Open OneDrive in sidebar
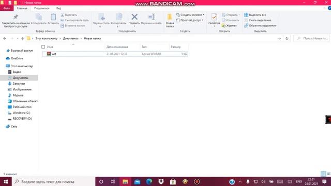 tap(14, 58)
